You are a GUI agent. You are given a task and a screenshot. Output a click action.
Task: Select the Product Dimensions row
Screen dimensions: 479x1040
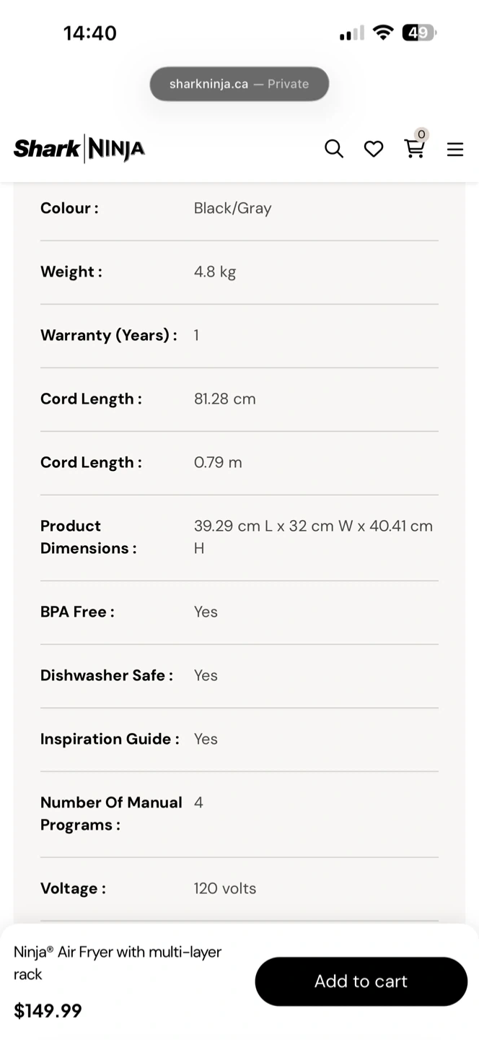[x=239, y=537]
